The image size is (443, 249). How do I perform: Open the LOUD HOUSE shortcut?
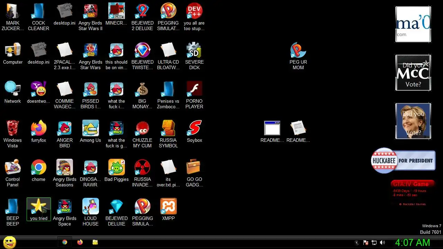pos(90,212)
